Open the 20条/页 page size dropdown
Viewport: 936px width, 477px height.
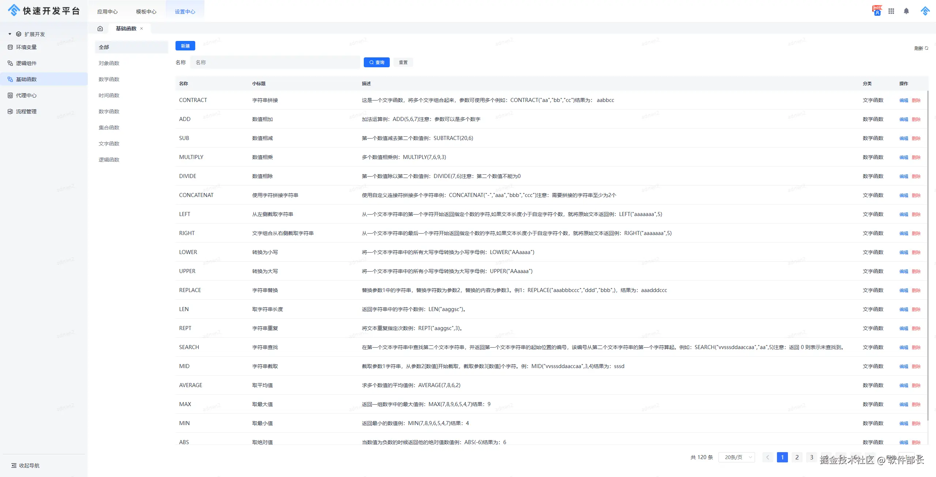pos(736,457)
